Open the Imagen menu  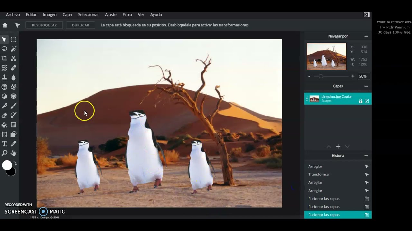tap(50, 15)
